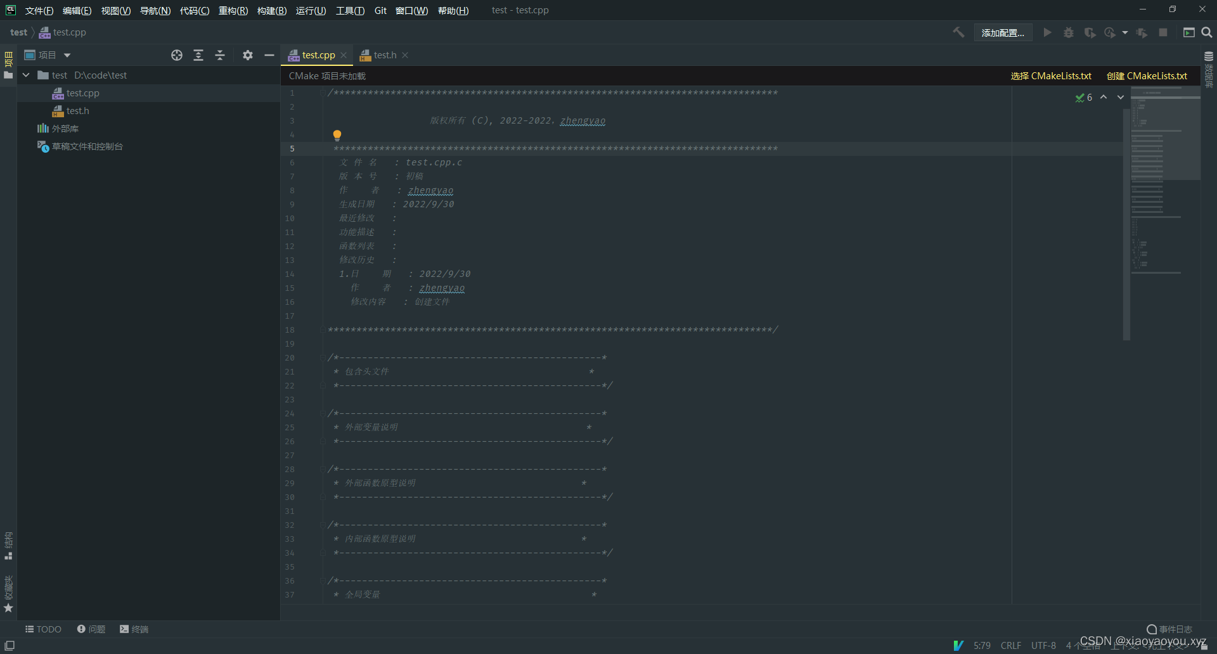Open the 事件日志 event log
The width and height of the screenshot is (1217, 654).
pyautogui.click(x=1169, y=629)
